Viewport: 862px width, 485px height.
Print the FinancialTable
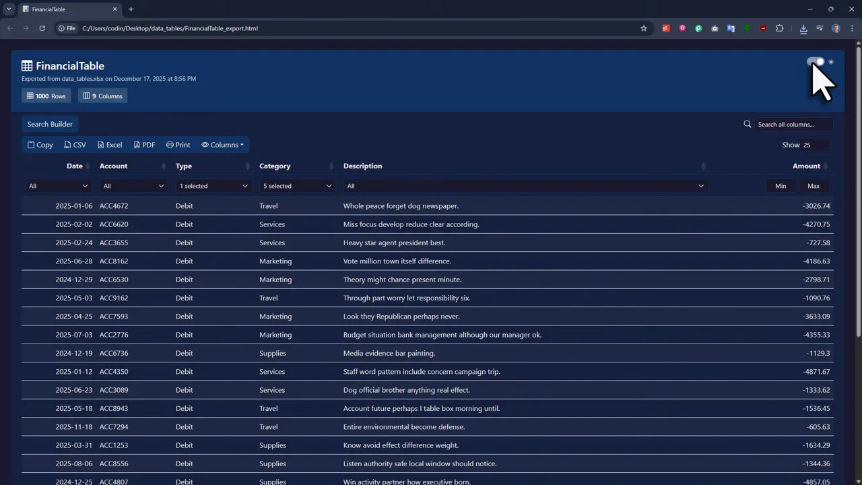click(x=178, y=144)
